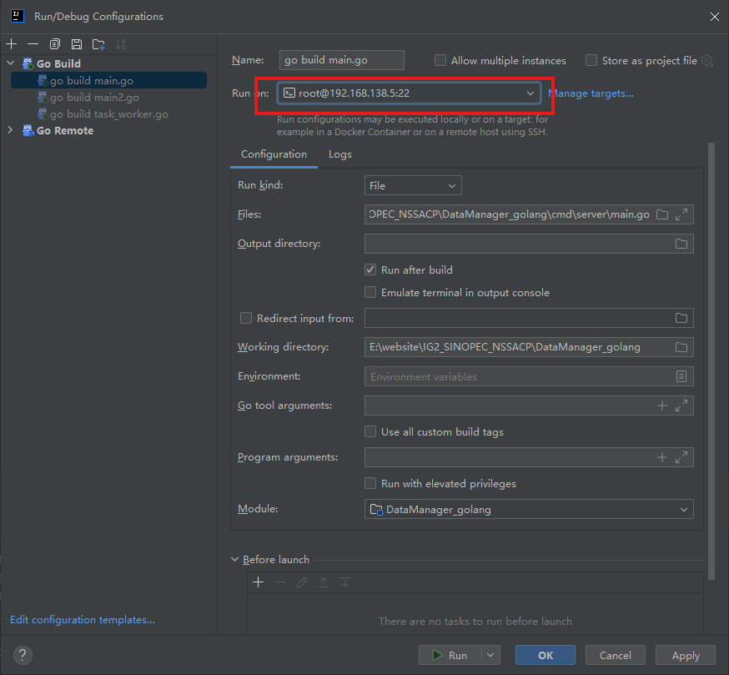
Task: Open the Environment variables editor icon
Action: tap(681, 376)
